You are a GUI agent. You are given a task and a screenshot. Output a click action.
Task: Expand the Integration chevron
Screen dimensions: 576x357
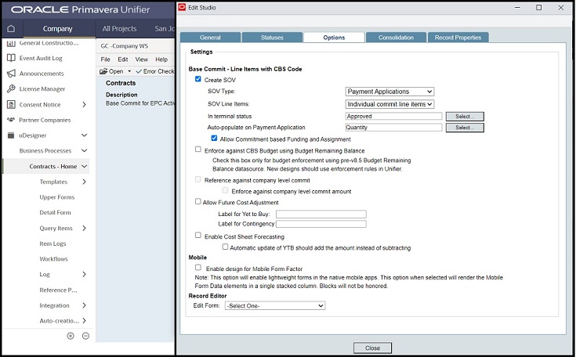84,305
